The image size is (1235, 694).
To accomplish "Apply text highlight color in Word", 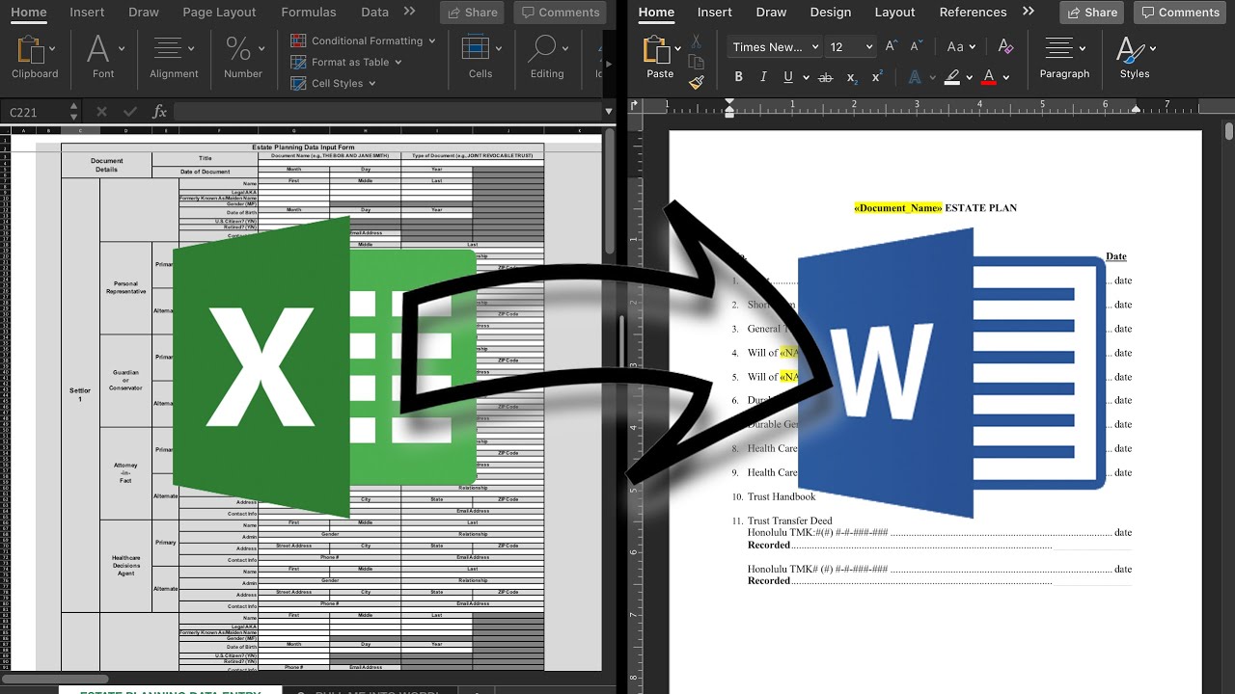I will 952,77.
